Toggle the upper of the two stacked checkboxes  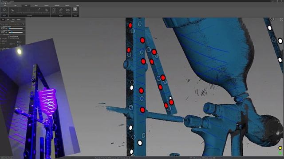(8, 36)
